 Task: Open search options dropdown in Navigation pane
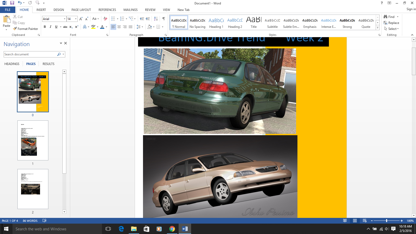63,54
